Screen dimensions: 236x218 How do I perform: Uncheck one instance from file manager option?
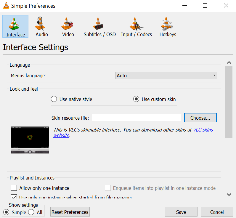click(14, 197)
